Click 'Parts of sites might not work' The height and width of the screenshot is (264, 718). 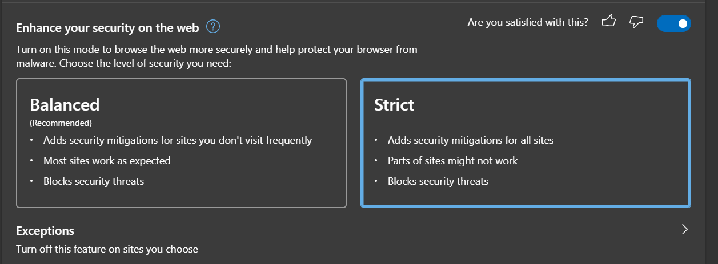pos(452,161)
